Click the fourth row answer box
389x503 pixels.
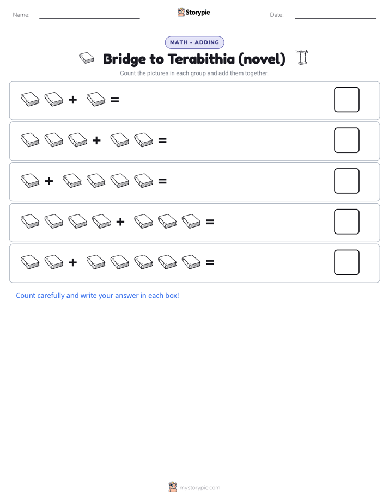pyautogui.click(x=347, y=222)
